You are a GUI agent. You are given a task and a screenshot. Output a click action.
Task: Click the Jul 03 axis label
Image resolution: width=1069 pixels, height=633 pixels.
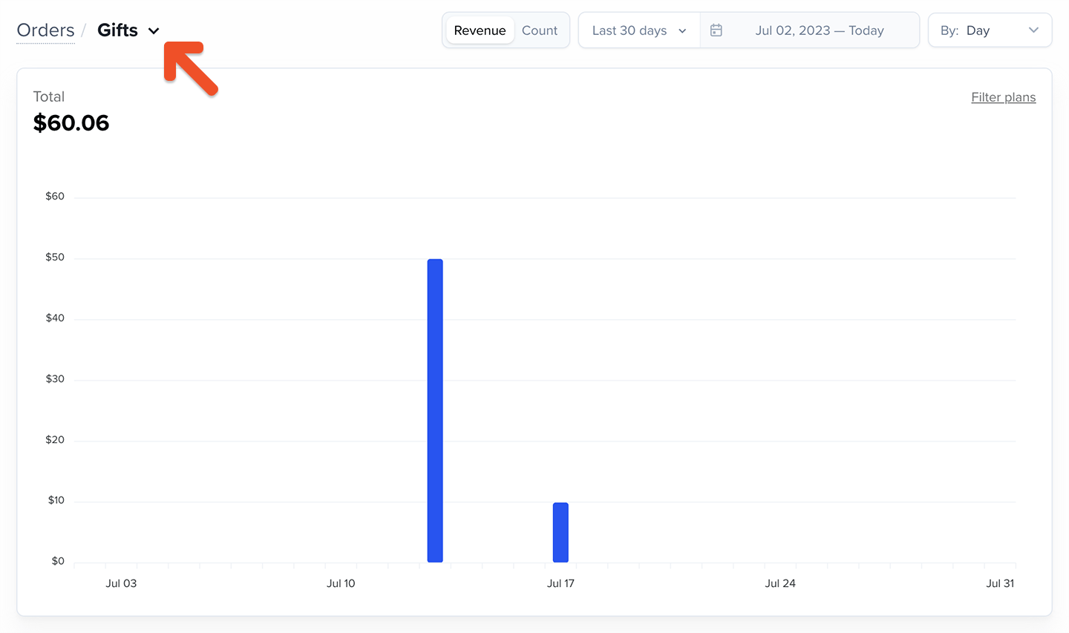click(121, 583)
